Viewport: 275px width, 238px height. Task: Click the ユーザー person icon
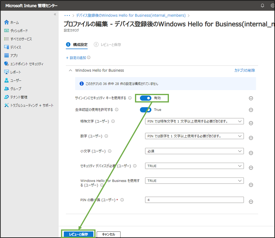click(6, 80)
